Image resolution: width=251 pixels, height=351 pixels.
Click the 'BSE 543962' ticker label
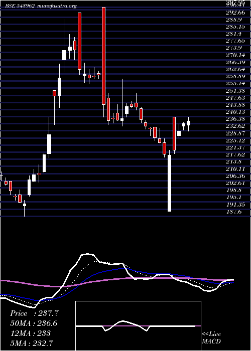pyautogui.click(x=20, y=6)
